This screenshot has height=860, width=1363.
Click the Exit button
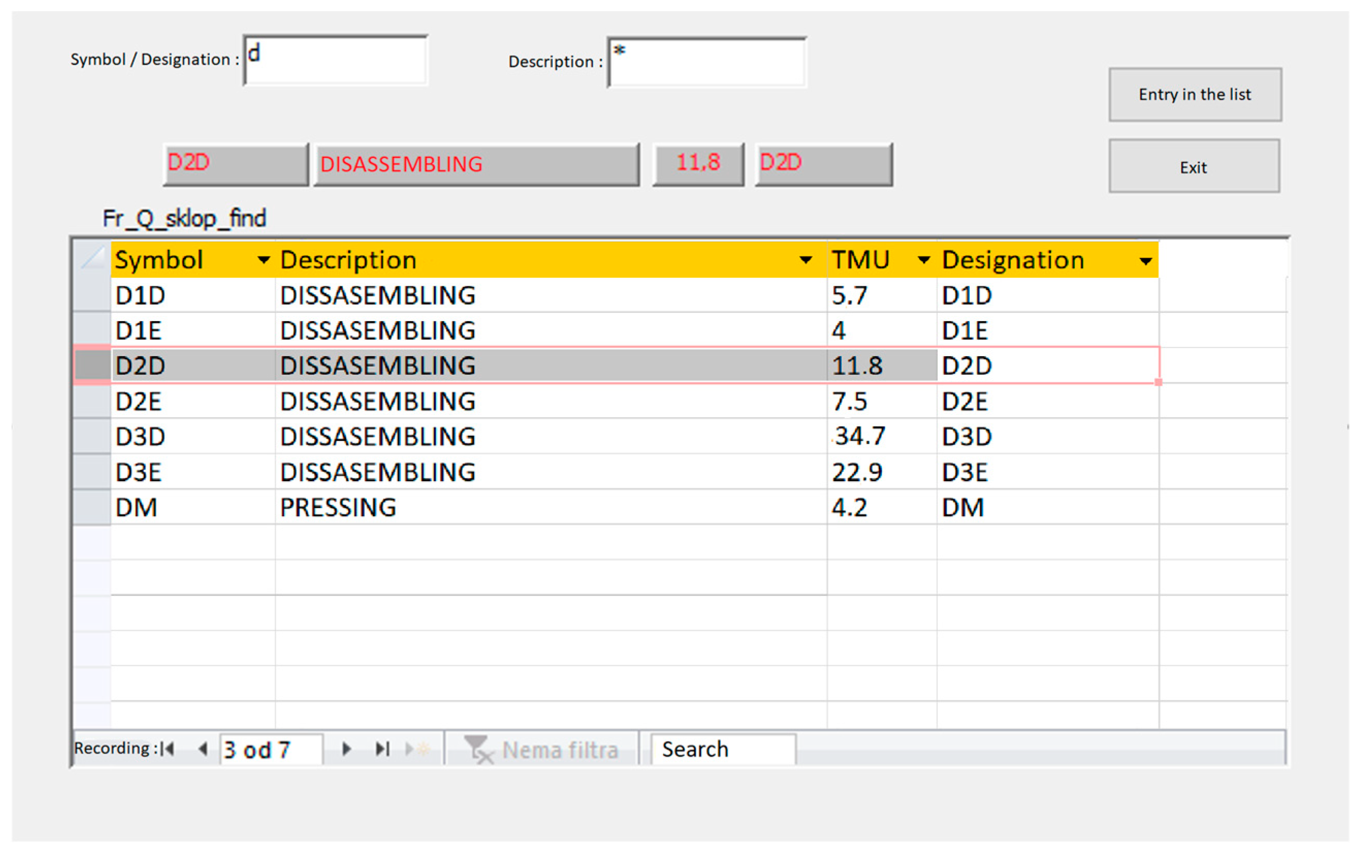tap(1194, 166)
